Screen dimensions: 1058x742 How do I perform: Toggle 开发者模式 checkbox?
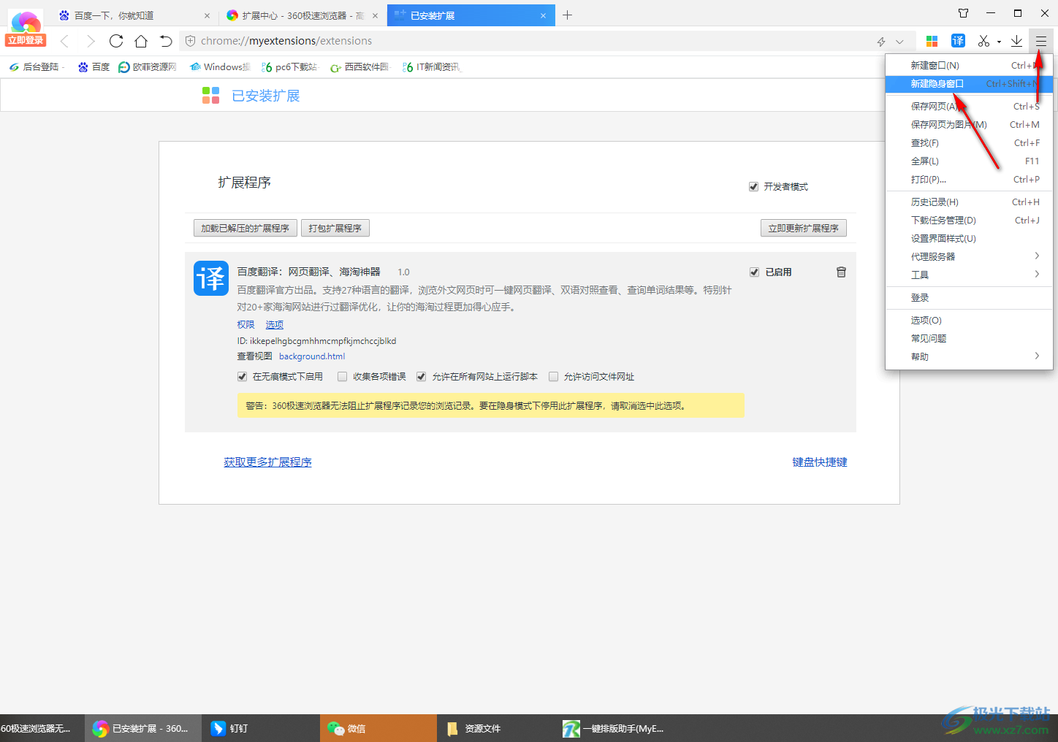coord(753,187)
